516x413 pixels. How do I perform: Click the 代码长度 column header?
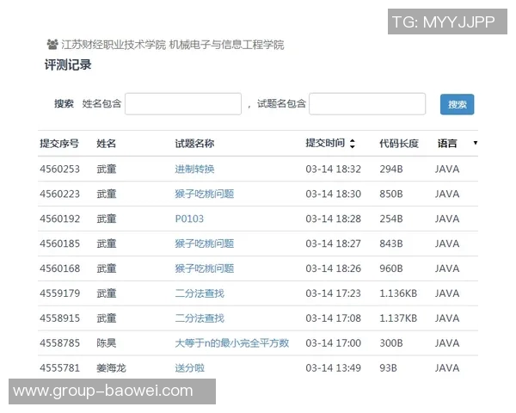(x=398, y=144)
